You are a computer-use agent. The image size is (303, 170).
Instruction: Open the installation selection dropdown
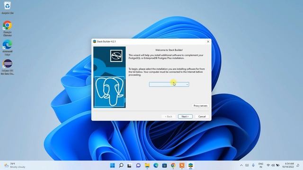point(169,85)
